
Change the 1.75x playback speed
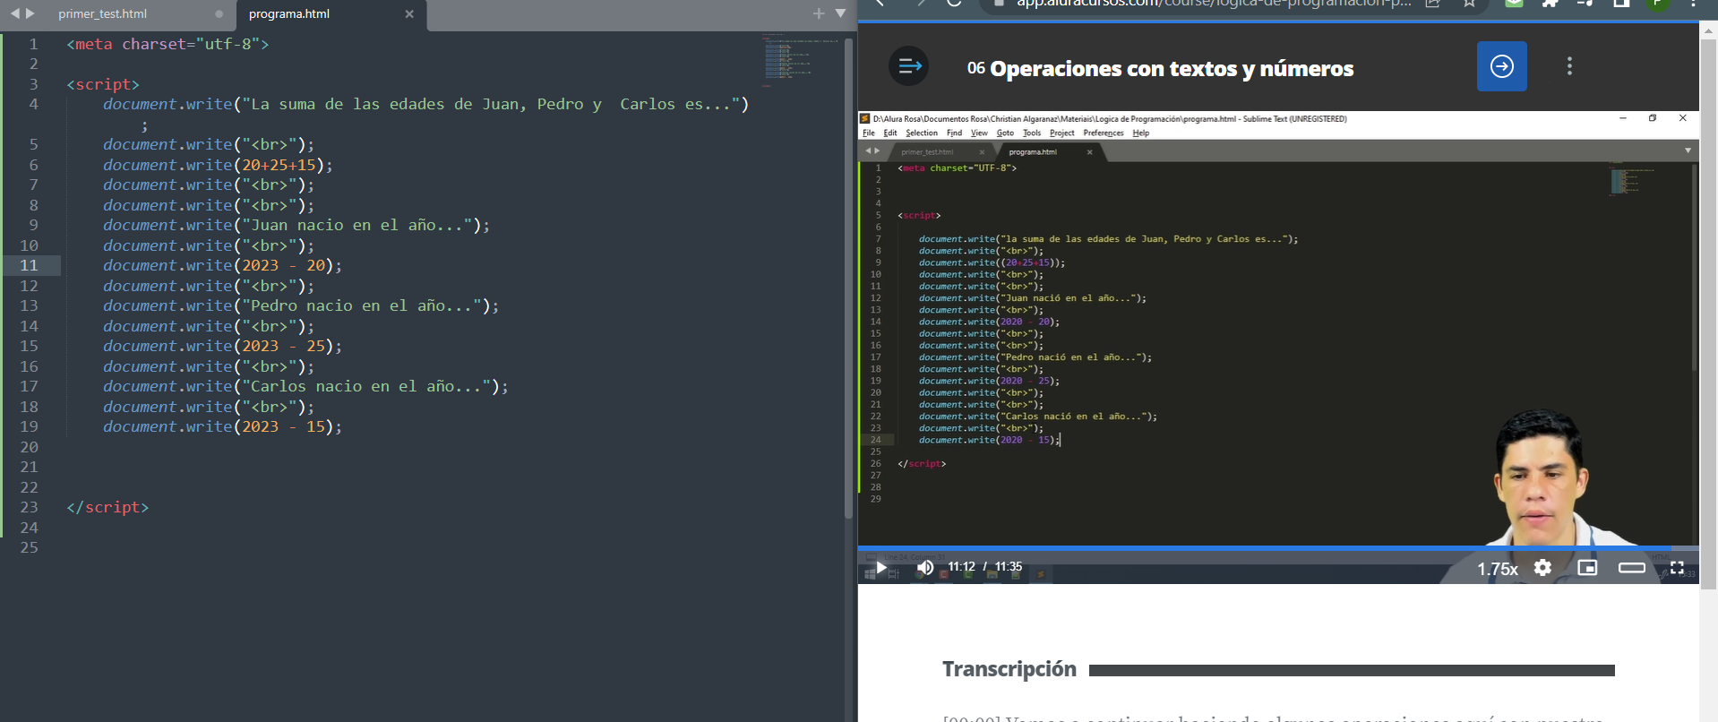pyautogui.click(x=1497, y=569)
